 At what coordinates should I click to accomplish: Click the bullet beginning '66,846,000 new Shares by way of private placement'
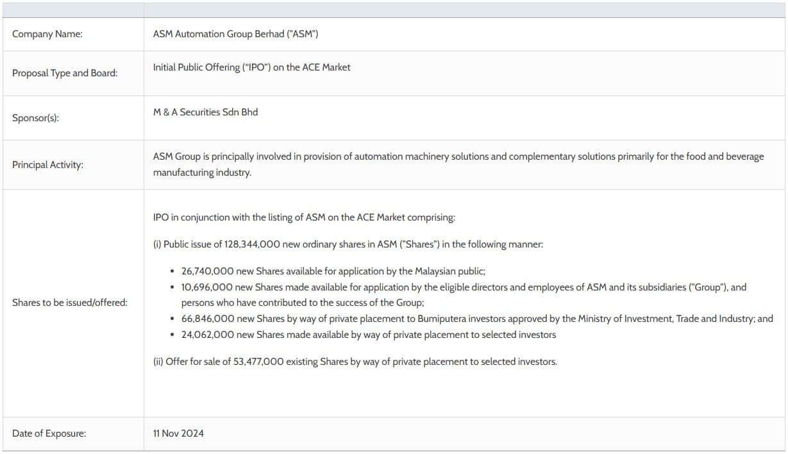[477, 319]
